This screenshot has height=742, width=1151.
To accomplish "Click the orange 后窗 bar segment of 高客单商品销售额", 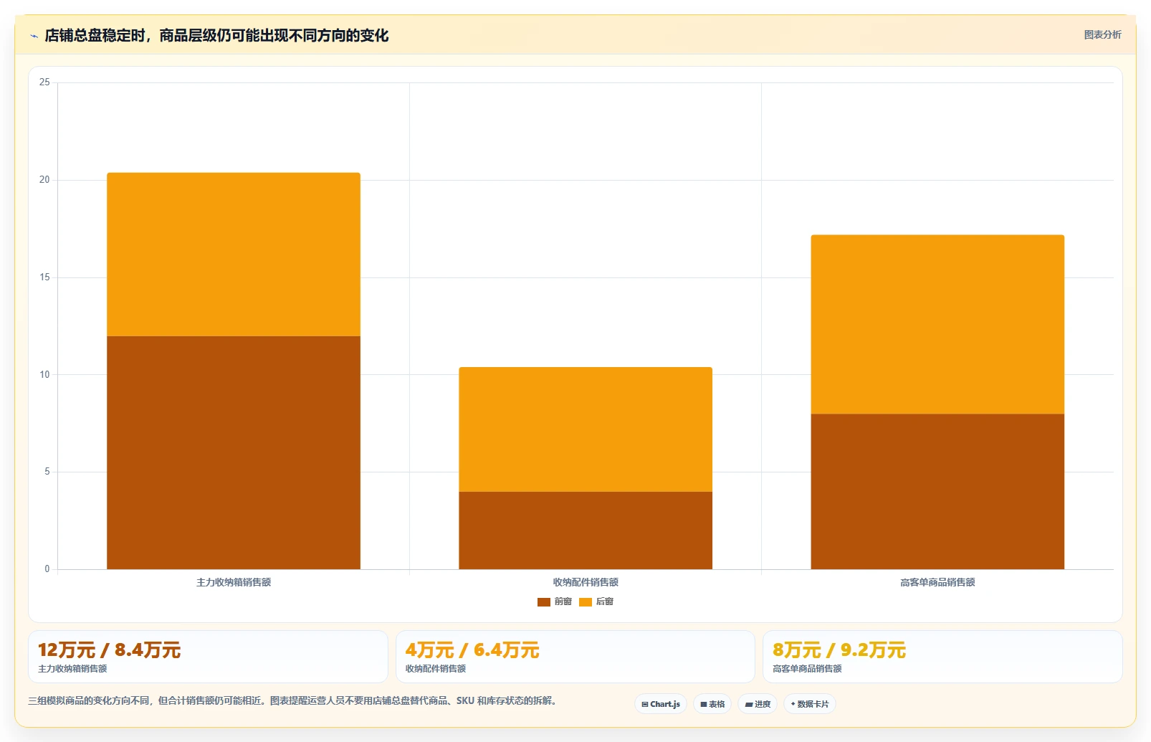I will [x=937, y=324].
